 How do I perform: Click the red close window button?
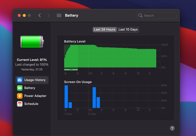(19, 15)
